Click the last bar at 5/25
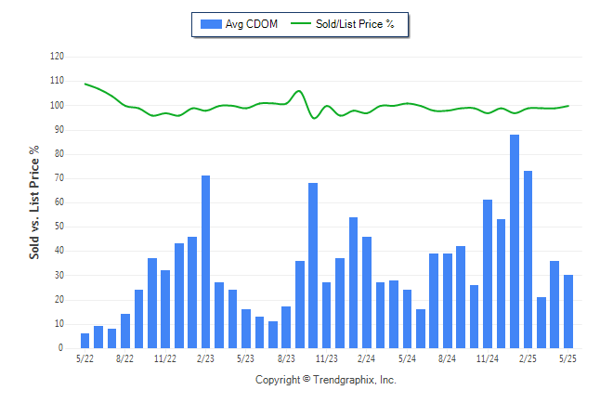 coord(568,311)
